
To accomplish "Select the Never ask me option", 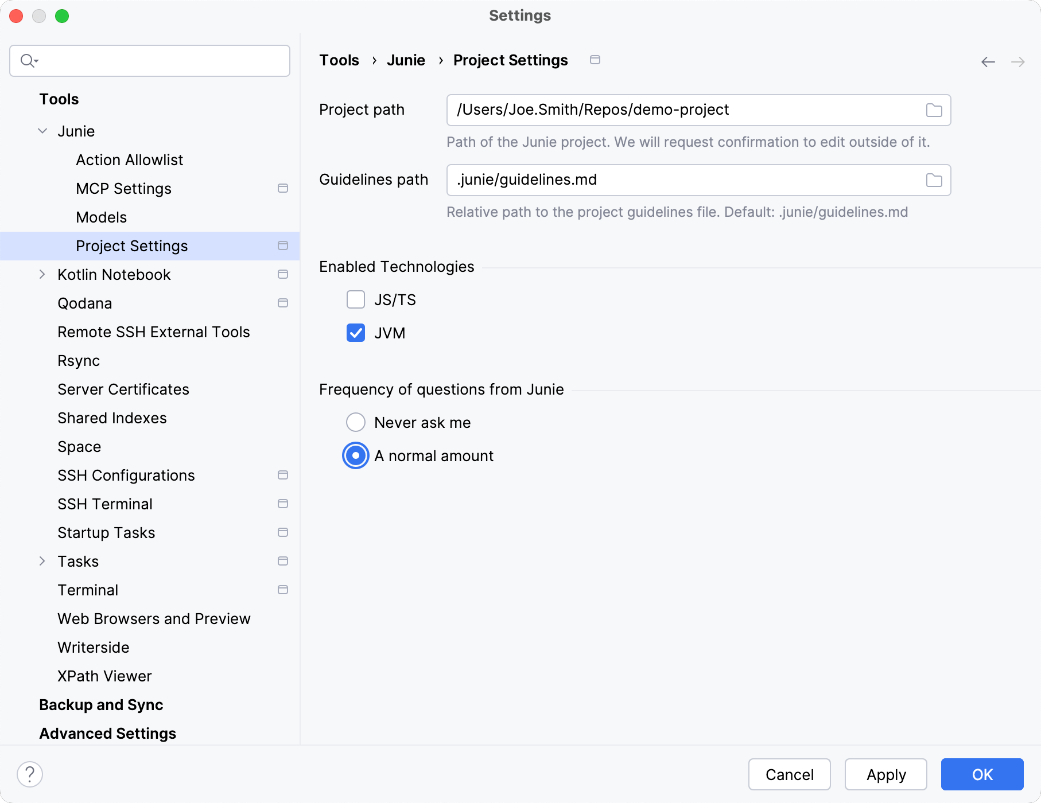I will point(356,422).
